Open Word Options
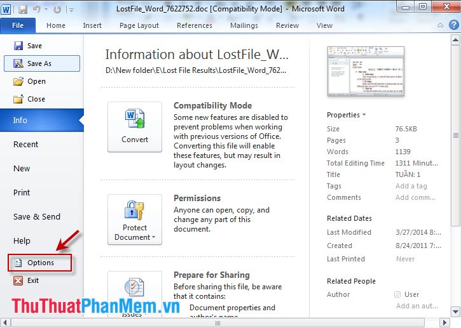461x328 pixels. coord(39,263)
